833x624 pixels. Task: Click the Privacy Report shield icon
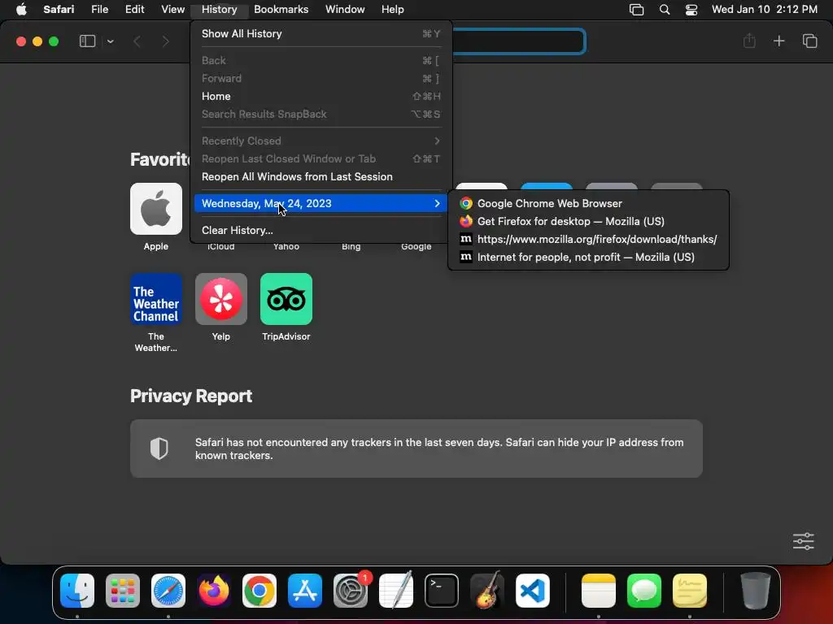[159, 448]
